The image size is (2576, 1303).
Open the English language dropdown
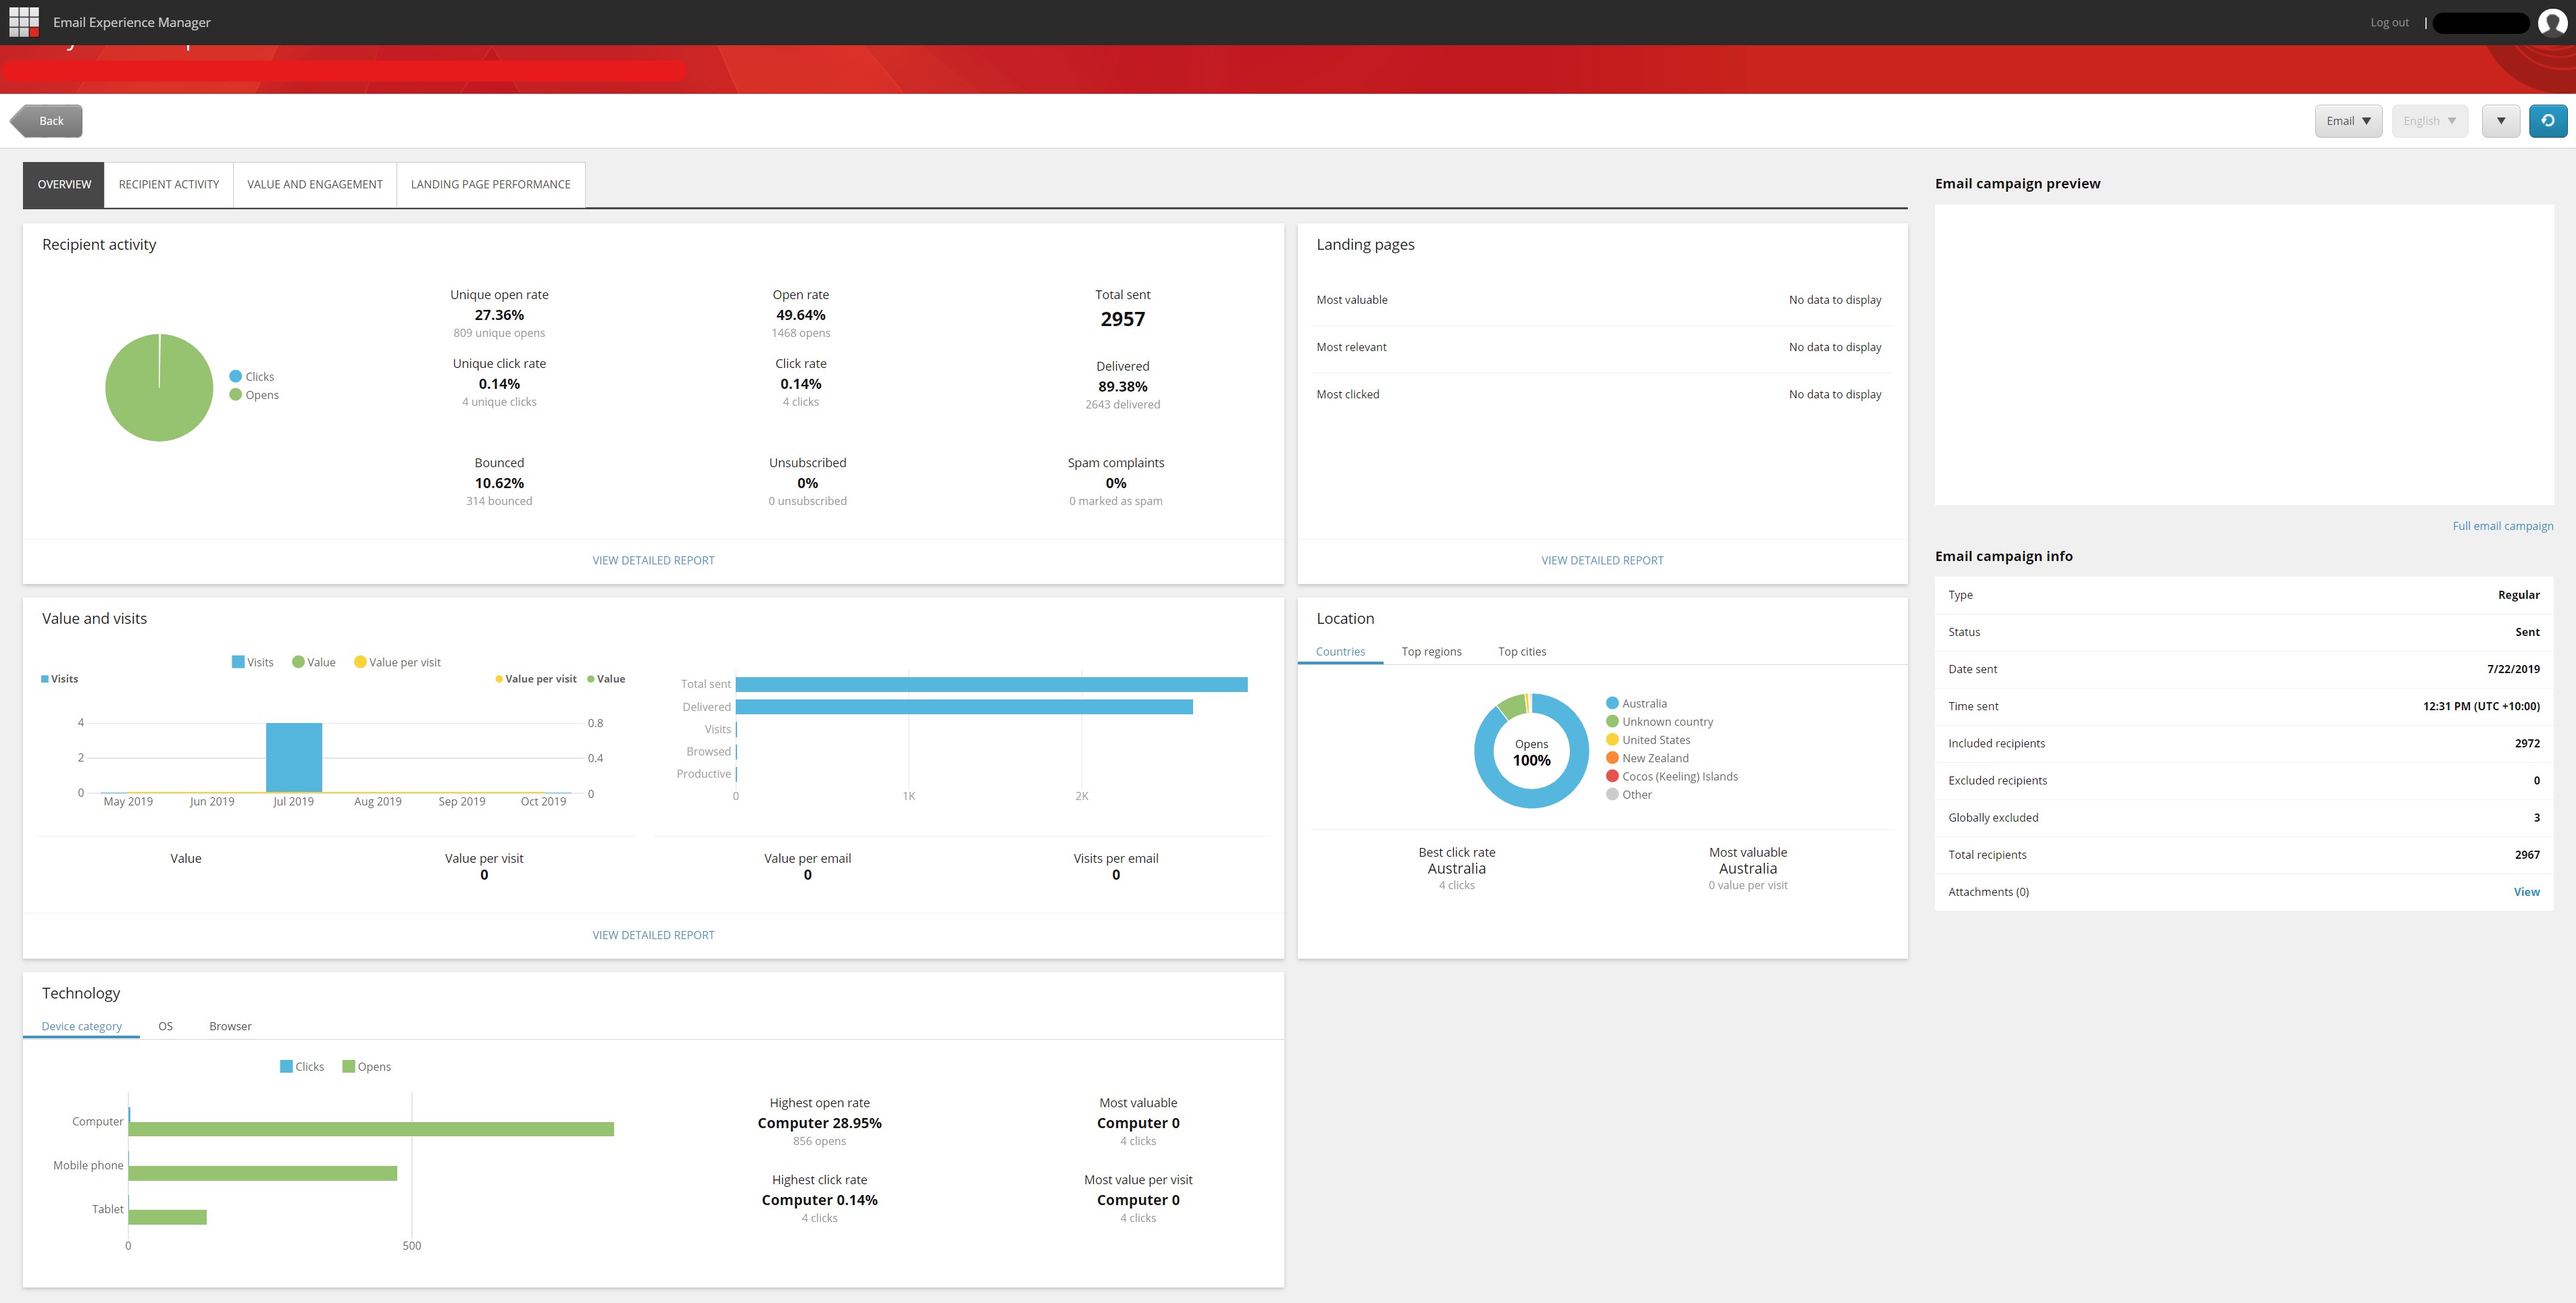[2429, 120]
